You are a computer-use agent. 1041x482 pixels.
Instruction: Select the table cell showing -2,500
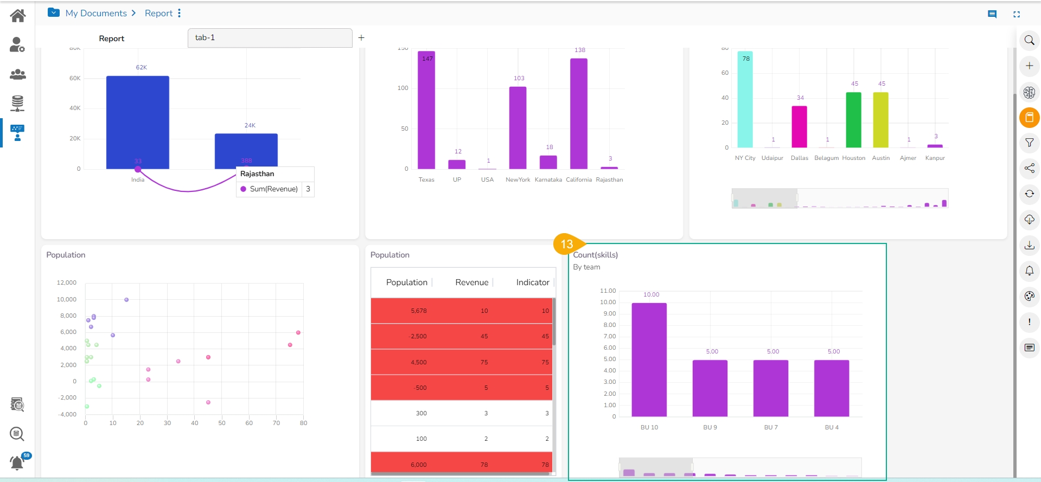click(418, 336)
